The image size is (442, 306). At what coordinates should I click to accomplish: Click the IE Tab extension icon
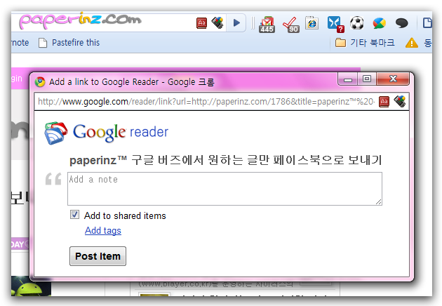(x=312, y=23)
